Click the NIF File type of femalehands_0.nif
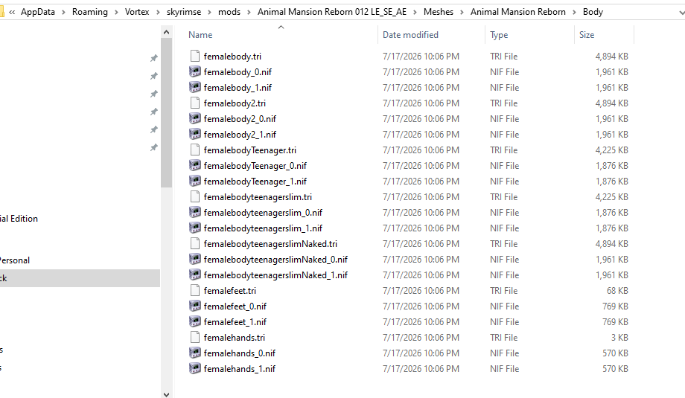This screenshot has width=685, height=398. click(x=505, y=353)
